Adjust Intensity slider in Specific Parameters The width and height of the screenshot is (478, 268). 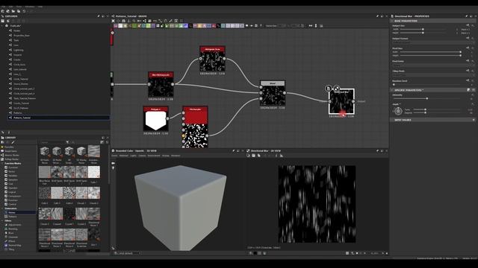[426, 98]
